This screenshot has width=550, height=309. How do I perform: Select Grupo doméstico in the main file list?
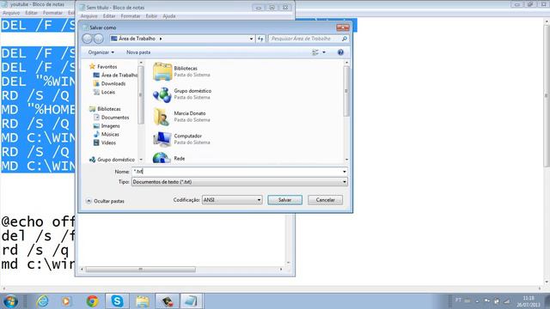(x=182, y=94)
